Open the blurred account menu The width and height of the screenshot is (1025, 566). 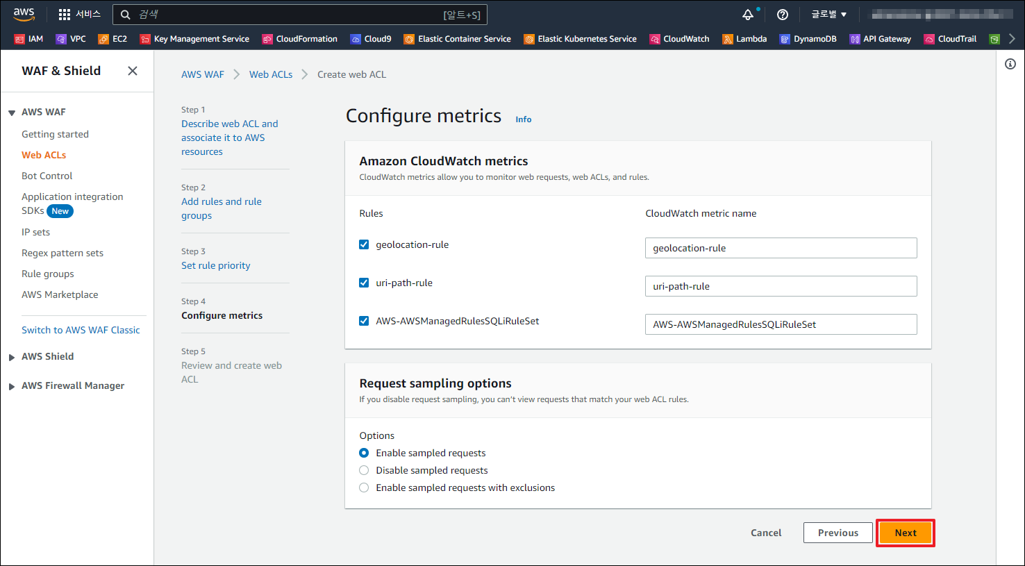click(942, 15)
